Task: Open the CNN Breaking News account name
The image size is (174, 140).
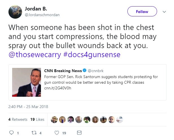Action: click(63, 71)
